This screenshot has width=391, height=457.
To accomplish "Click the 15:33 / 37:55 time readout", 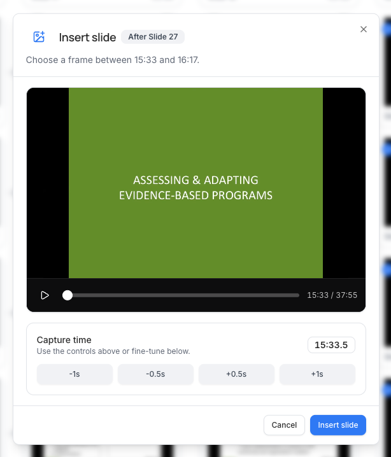I will 332,295.
